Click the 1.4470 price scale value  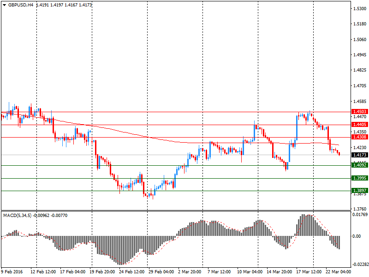pos(360,117)
